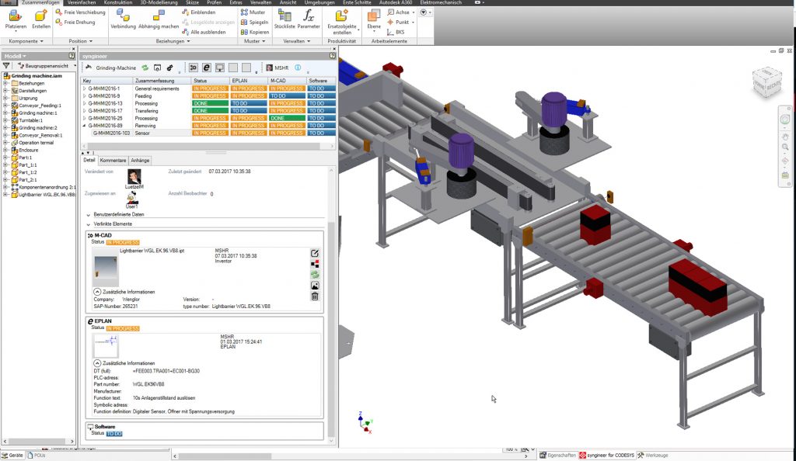Expand the Komponente group dropdown arrow
Viewport: 796px width, 461px height.
point(41,40)
